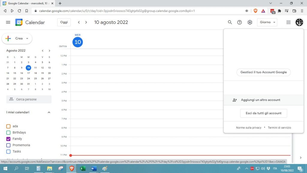The width and height of the screenshot is (307, 173).
Task: Toggle the Tasks calendar checkbox
Action: point(8,151)
